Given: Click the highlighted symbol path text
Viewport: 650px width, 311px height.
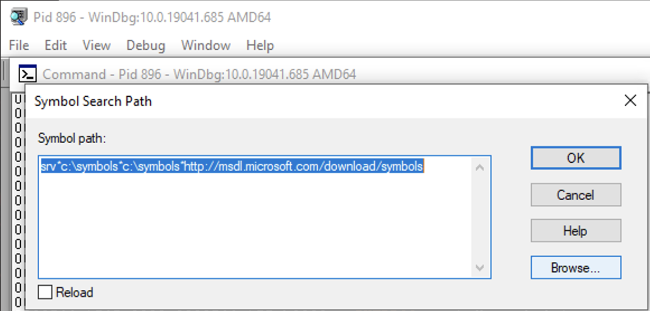Looking at the screenshot, I should (x=232, y=166).
